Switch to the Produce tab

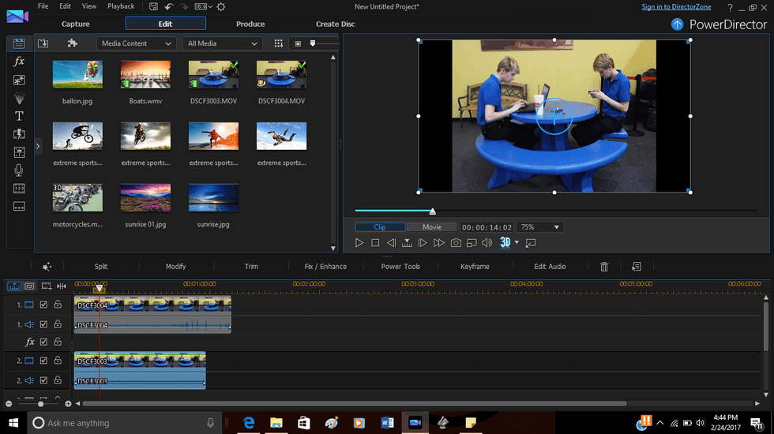(250, 24)
